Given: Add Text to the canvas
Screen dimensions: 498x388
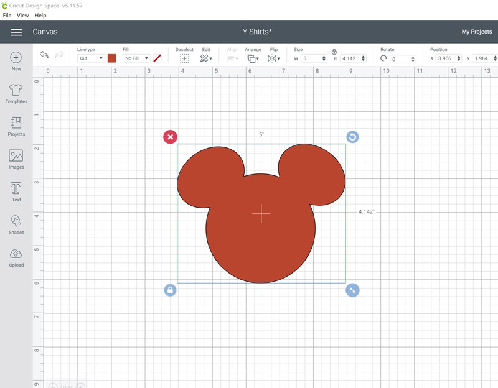Looking at the screenshot, I should [x=16, y=192].
